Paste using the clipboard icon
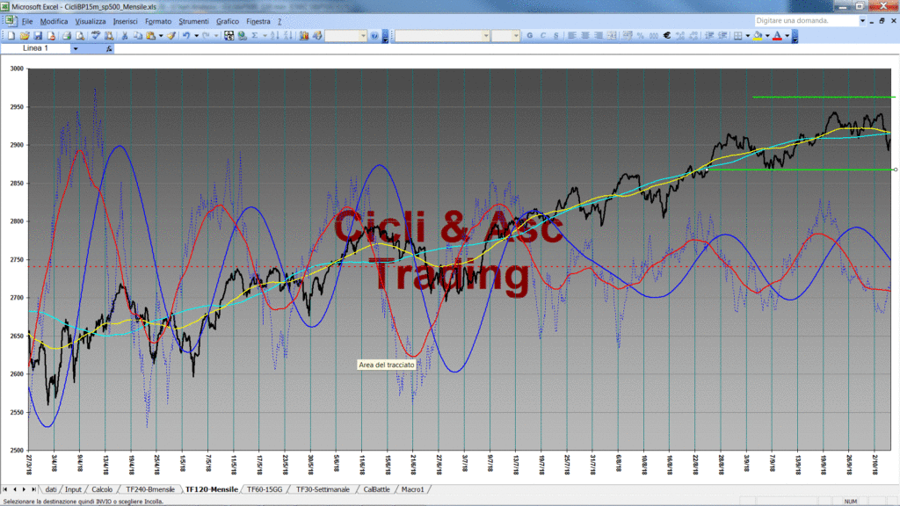The height and width of the screenshot is (506, 900). [x=151, y=35]
